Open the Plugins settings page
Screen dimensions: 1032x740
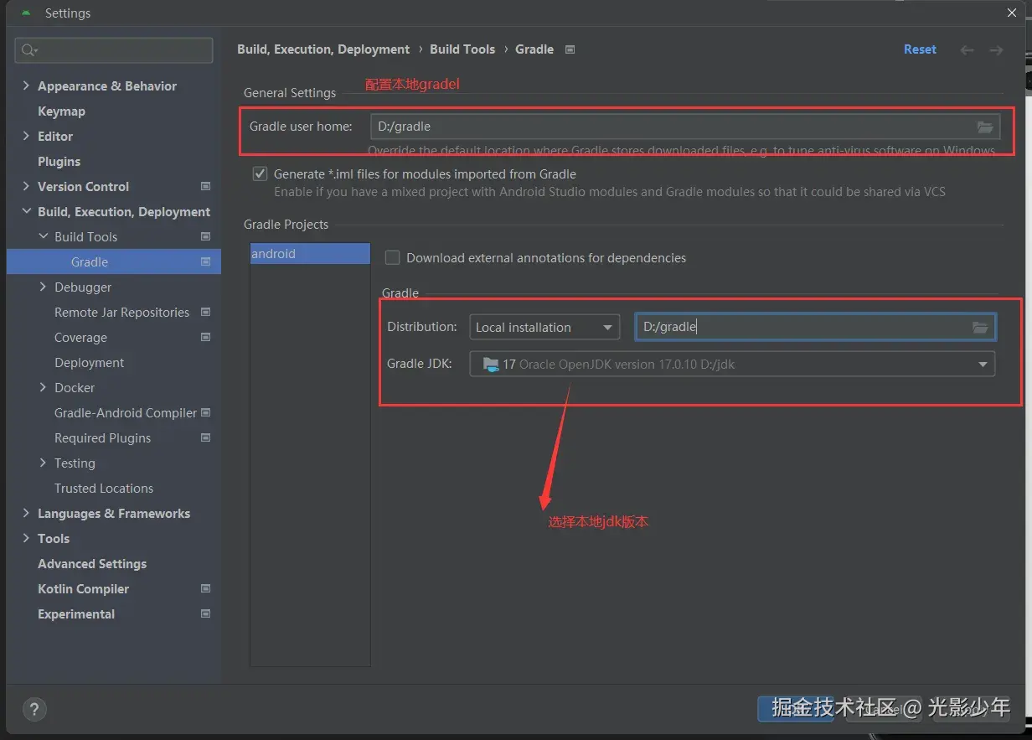tap(59, 162)
